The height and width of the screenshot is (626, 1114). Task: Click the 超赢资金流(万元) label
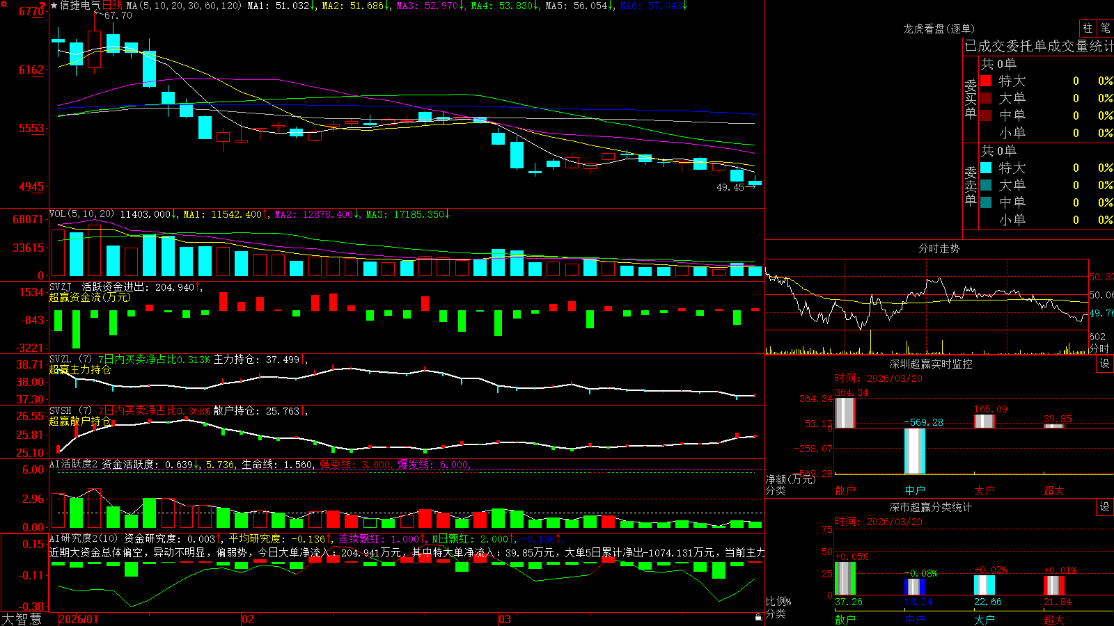click(90, 297)
